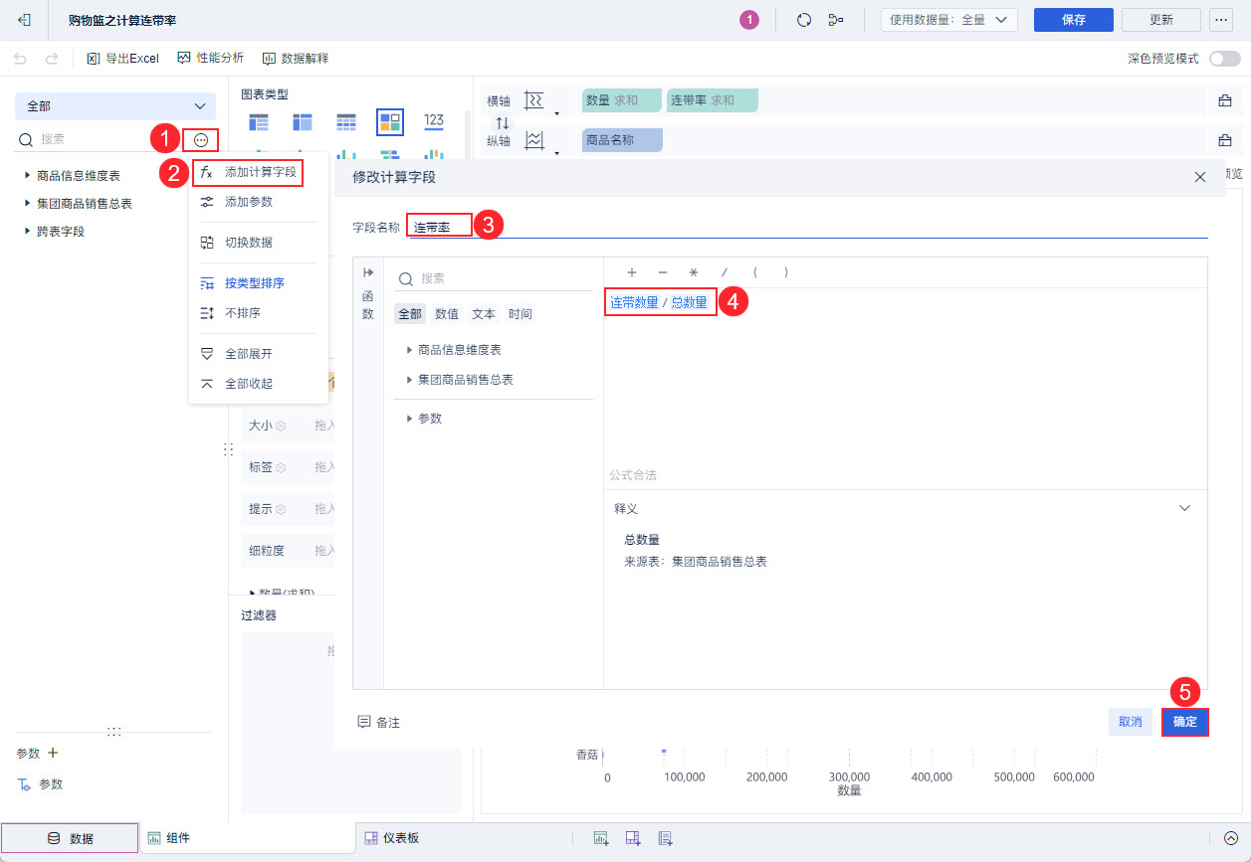Click the redo arrow icon
The width and height of the screenshot is (1251, 862).
[x=52, y=59]
